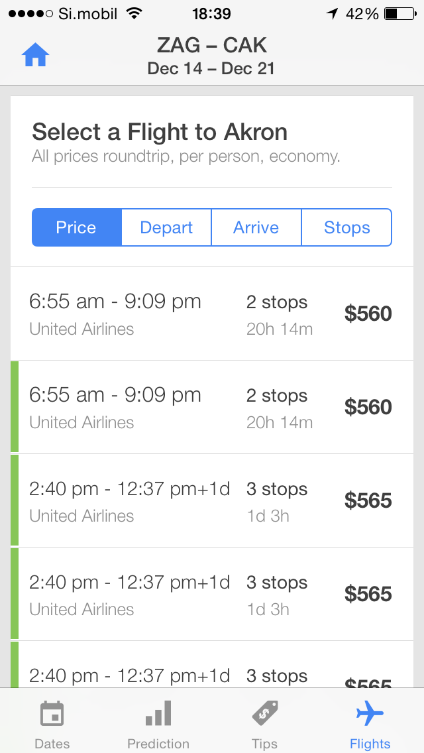424x753 pixels.
Task: Open the Dates calendar icon
Action: tap(52, 714)
